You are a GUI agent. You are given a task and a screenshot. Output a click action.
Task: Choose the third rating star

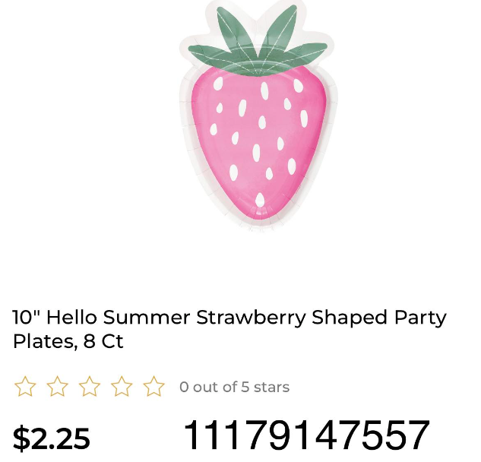point(90,387)
